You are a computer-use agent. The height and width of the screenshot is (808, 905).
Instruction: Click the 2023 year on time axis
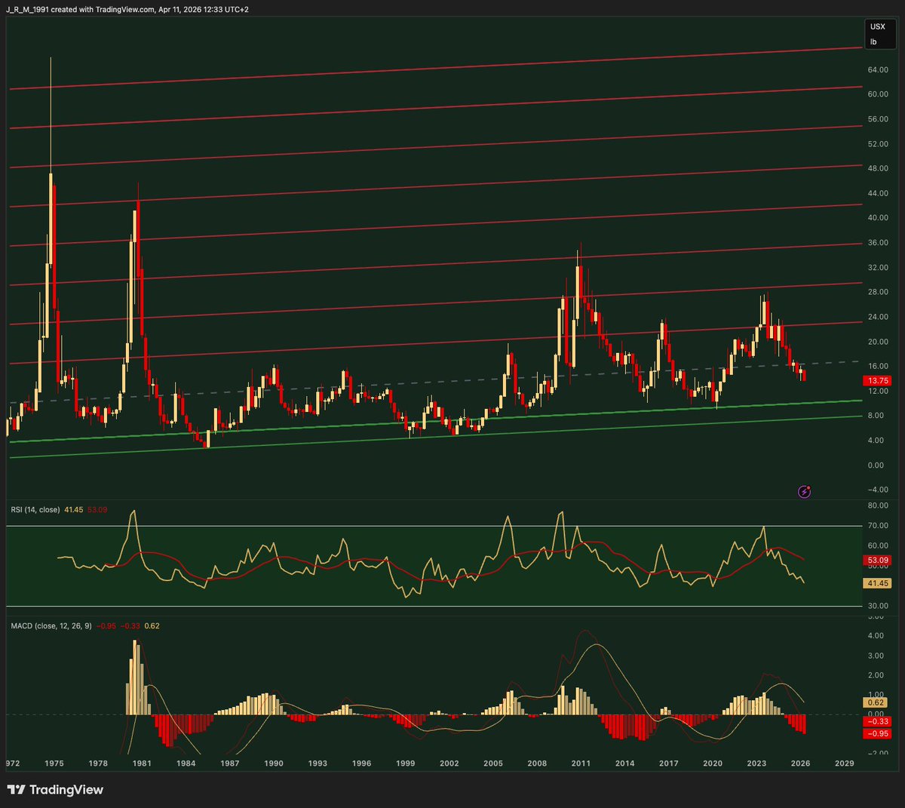click(x=756, y=763)
